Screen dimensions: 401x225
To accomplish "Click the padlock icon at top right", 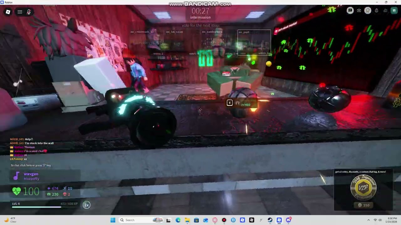I will click(377, 11).
